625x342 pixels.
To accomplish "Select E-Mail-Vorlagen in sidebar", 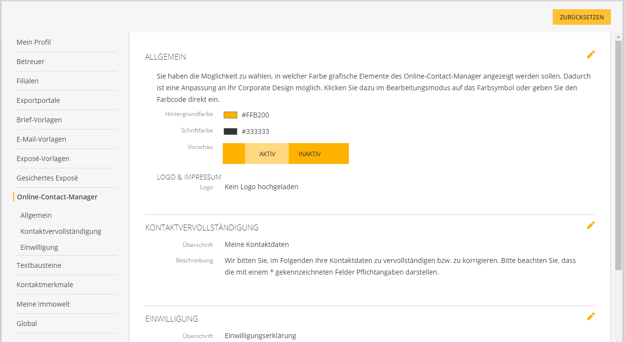I will [x=41, y=139].
